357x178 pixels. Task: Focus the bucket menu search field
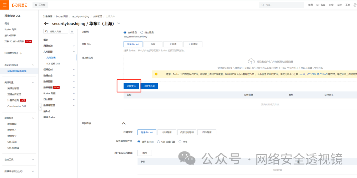pyautogui.click(x=56, y=31)
